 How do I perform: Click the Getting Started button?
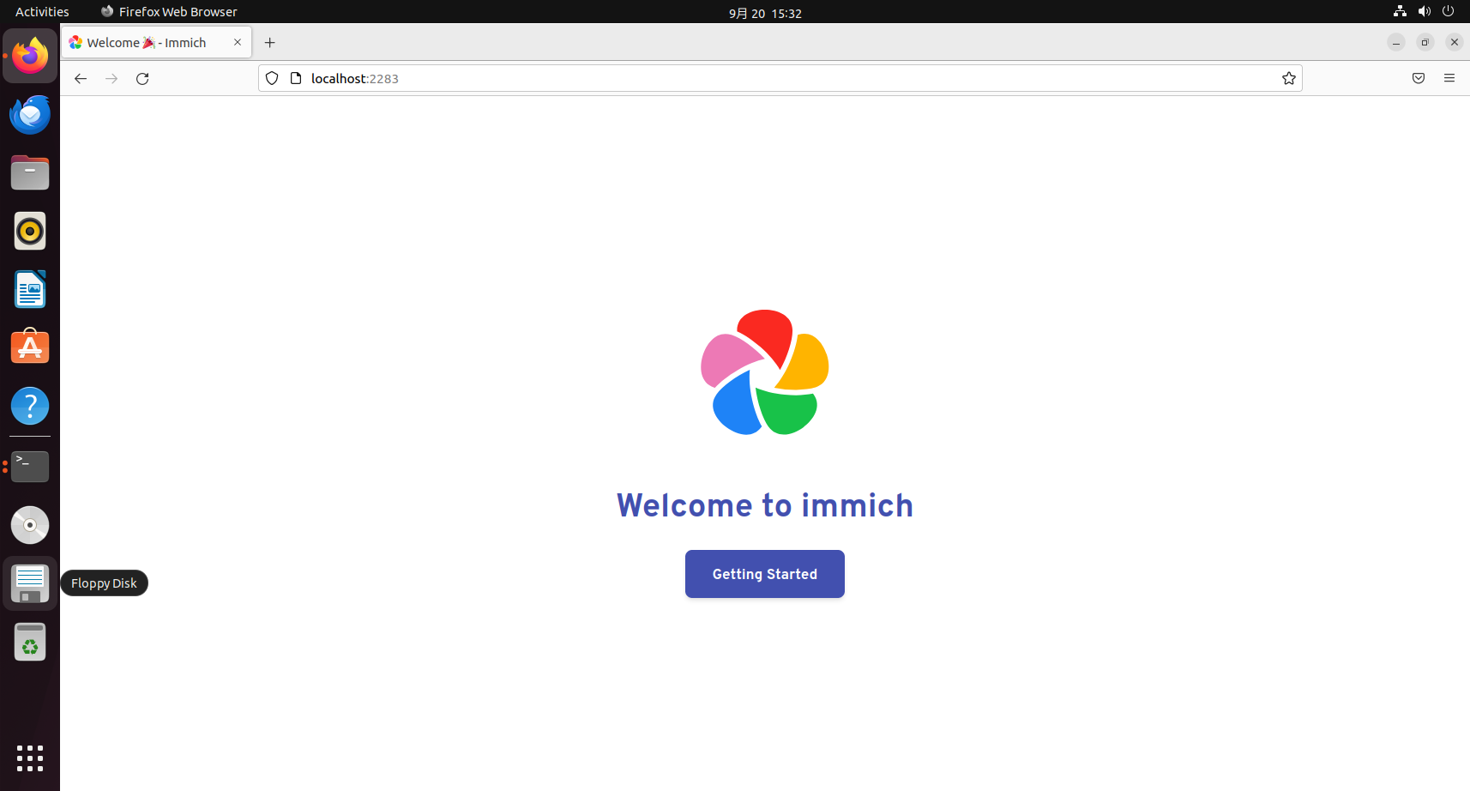[x=765, y=574]
